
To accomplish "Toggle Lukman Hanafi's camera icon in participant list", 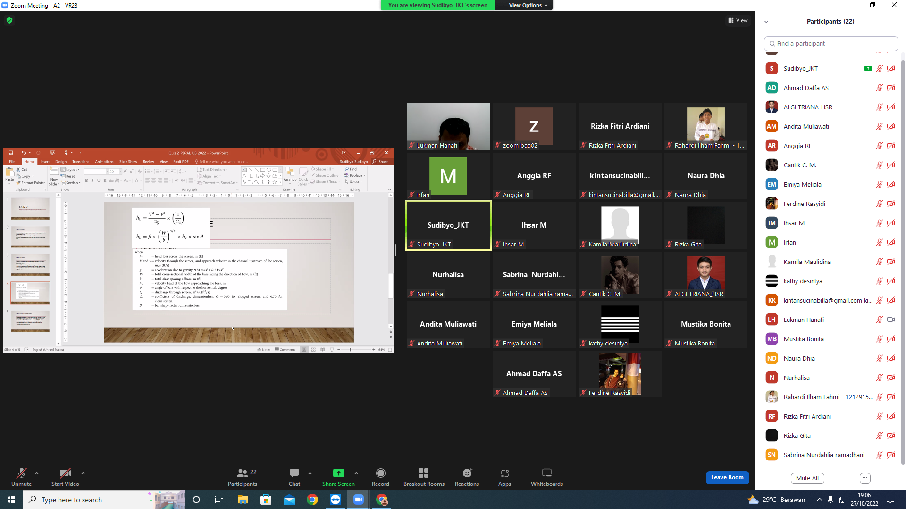I will click(x=891, y=320).
